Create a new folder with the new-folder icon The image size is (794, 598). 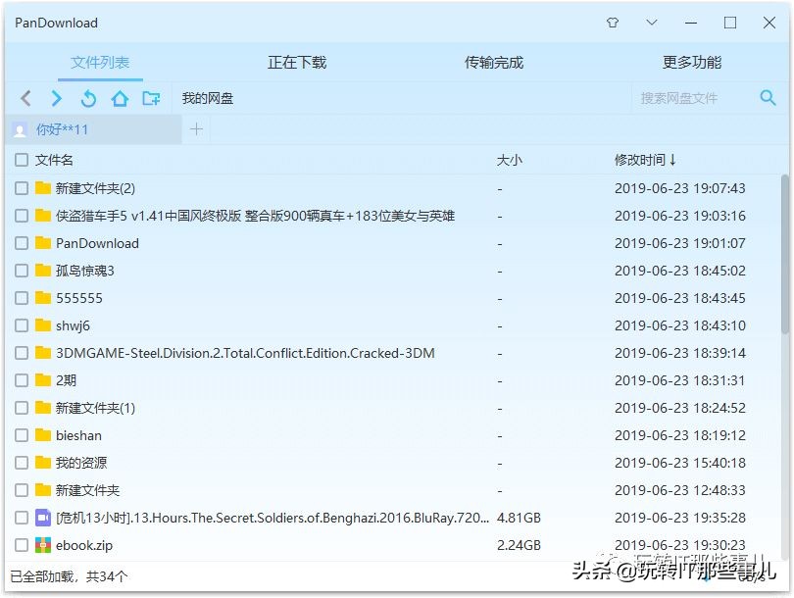pos(150,98)
